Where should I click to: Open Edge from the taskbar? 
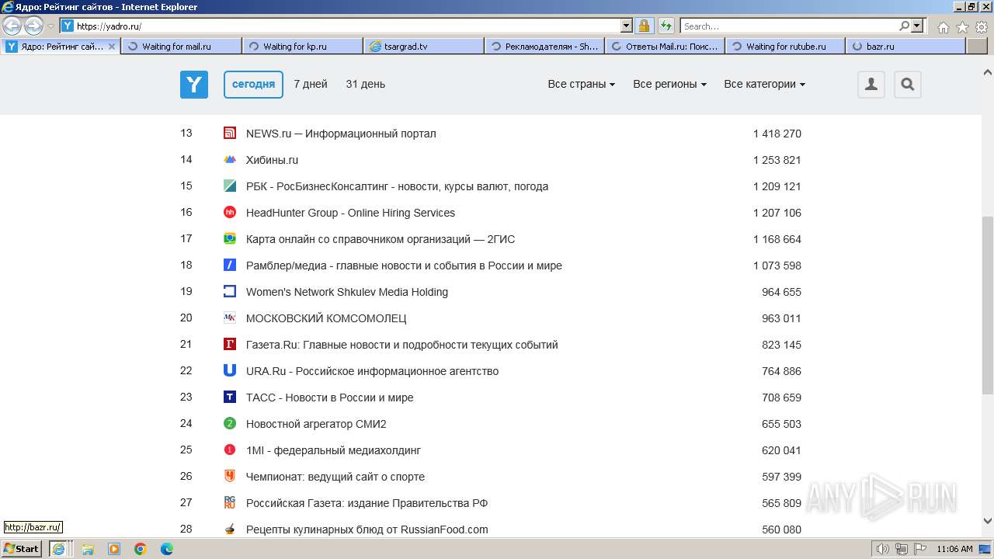tap(167, 549)
